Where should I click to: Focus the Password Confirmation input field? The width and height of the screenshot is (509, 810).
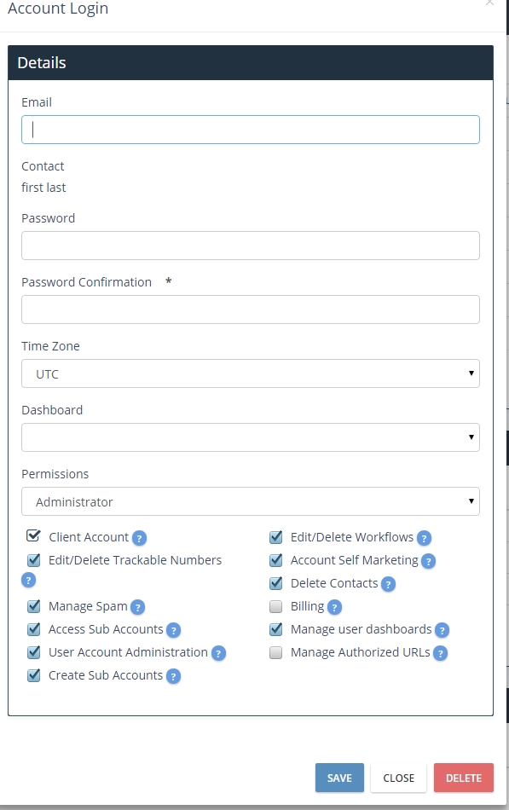coord(251,310)
